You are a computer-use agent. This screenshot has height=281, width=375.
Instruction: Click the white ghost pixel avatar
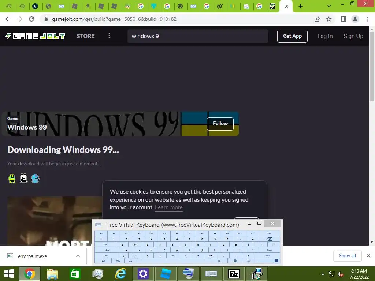[x=23, y=178]
